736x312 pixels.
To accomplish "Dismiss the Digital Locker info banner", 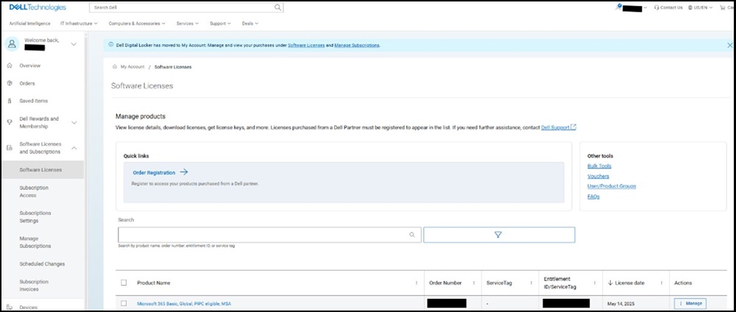I will coord(729,45).
